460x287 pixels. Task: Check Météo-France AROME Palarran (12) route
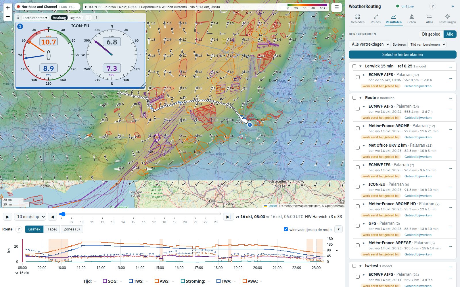(358, 128)
